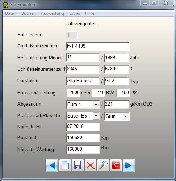Open the Extras menu

click(75, 13)
